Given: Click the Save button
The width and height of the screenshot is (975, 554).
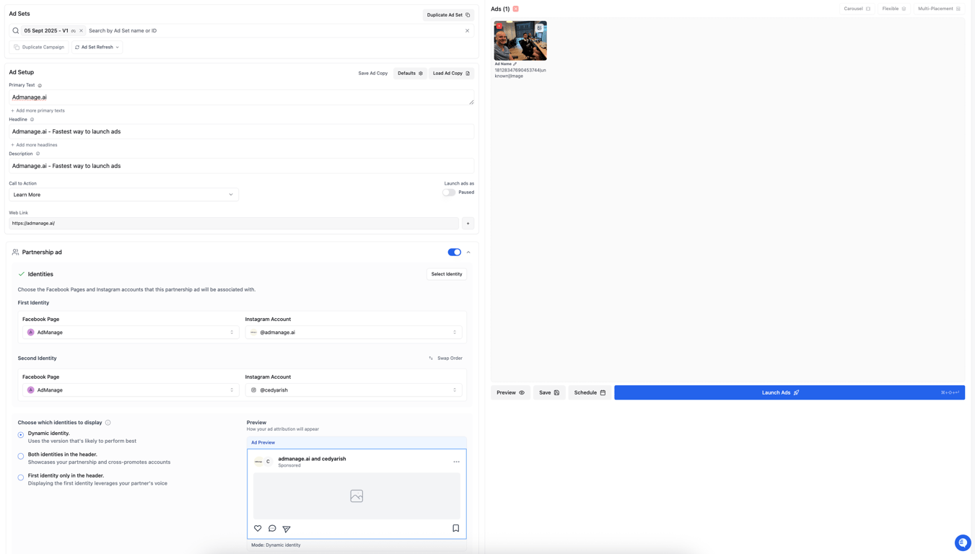Looking at the screenshot, I should 549,392.
